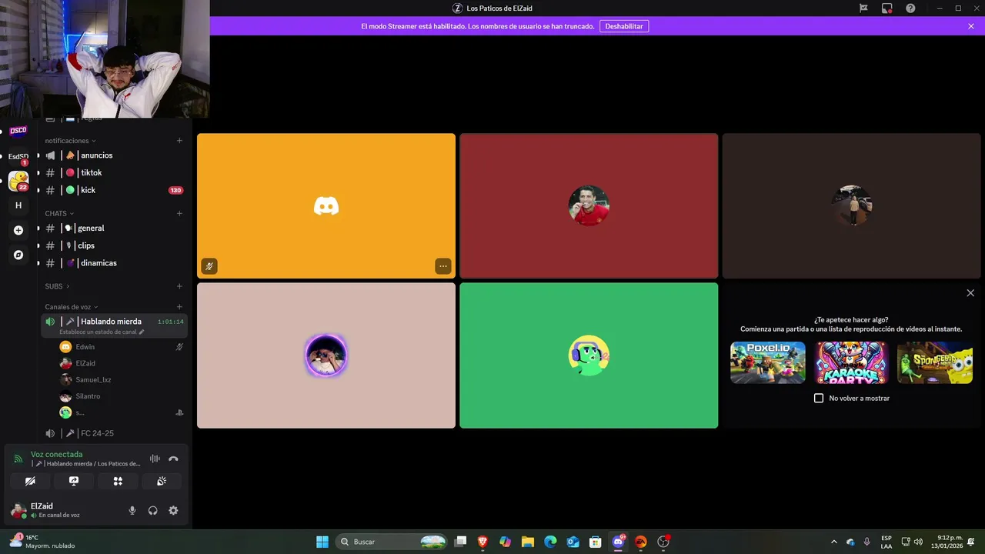Image resolution: width=985 pixels, height=554 pixels.
Task: Join the FC 24-25 voice channel
Action: (x=114, y=433)
